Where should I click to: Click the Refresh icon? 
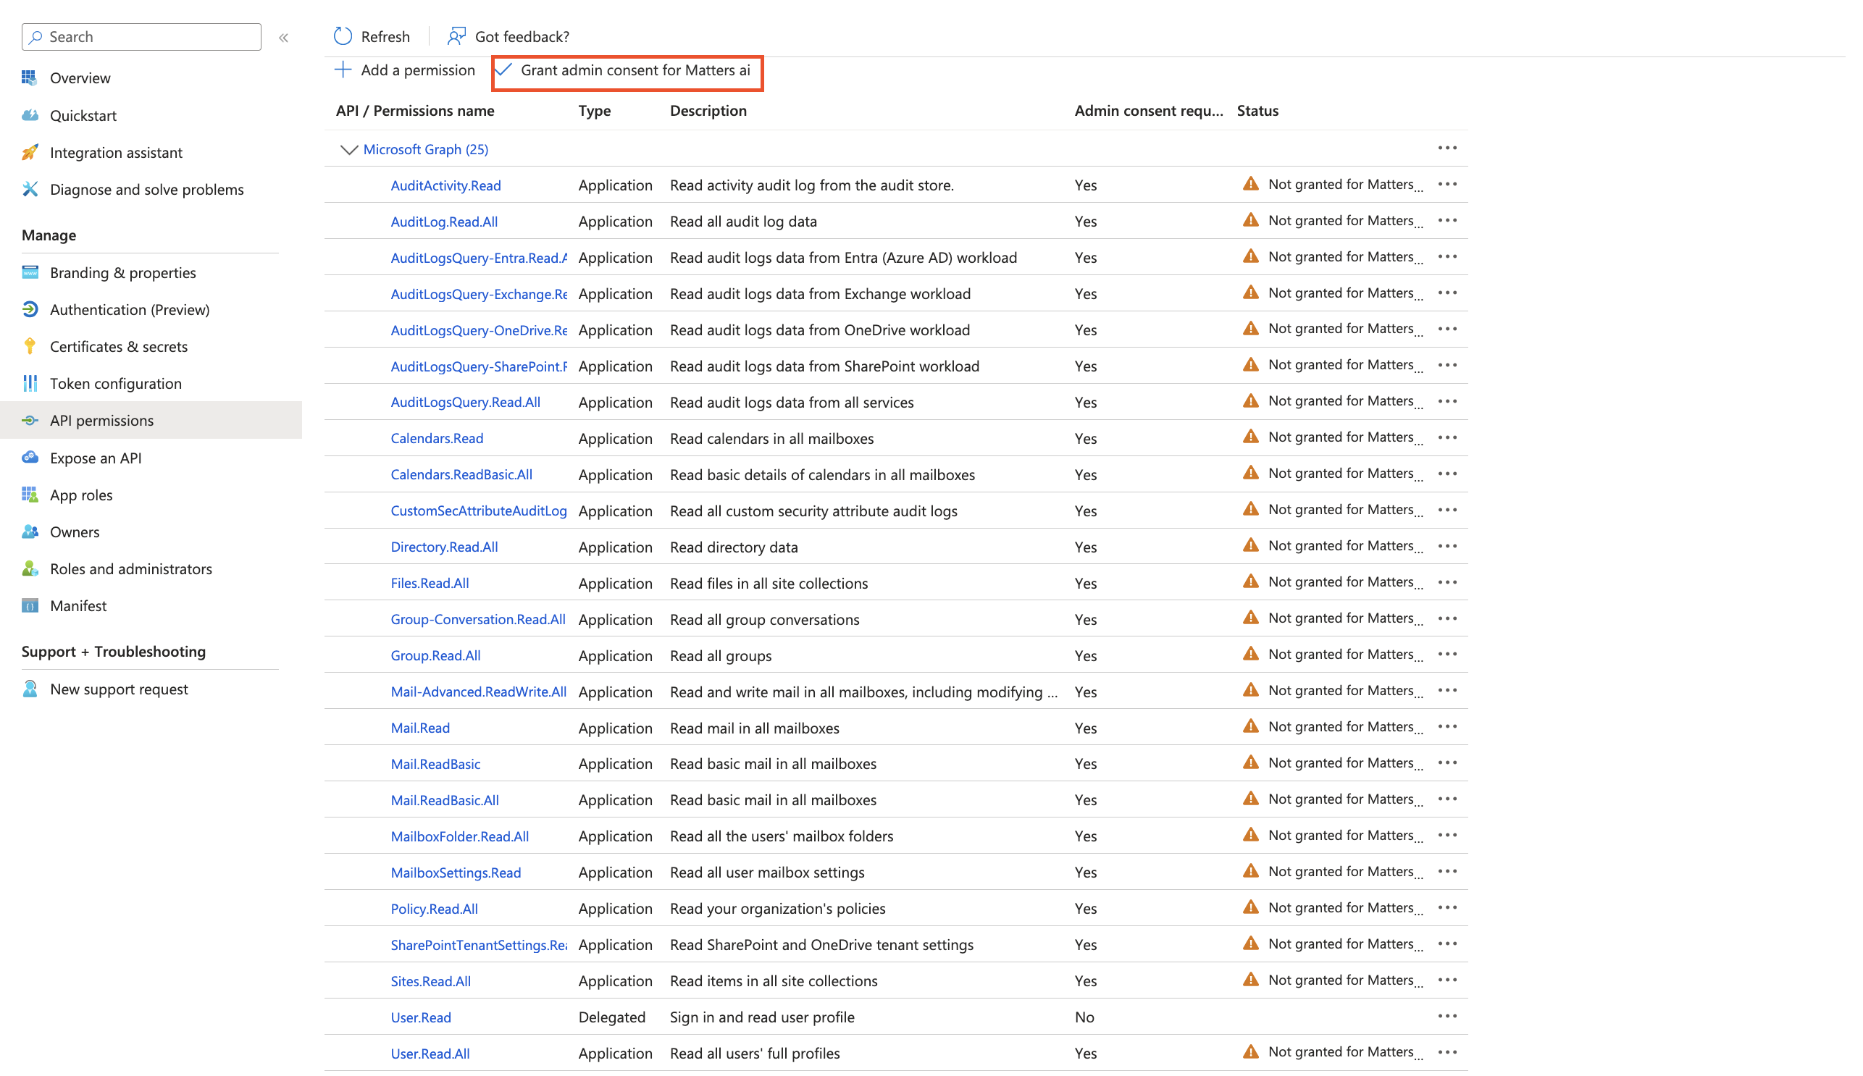(343, 36)
